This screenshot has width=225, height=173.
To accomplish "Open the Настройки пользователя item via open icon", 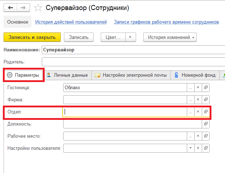I will [206, 148].
